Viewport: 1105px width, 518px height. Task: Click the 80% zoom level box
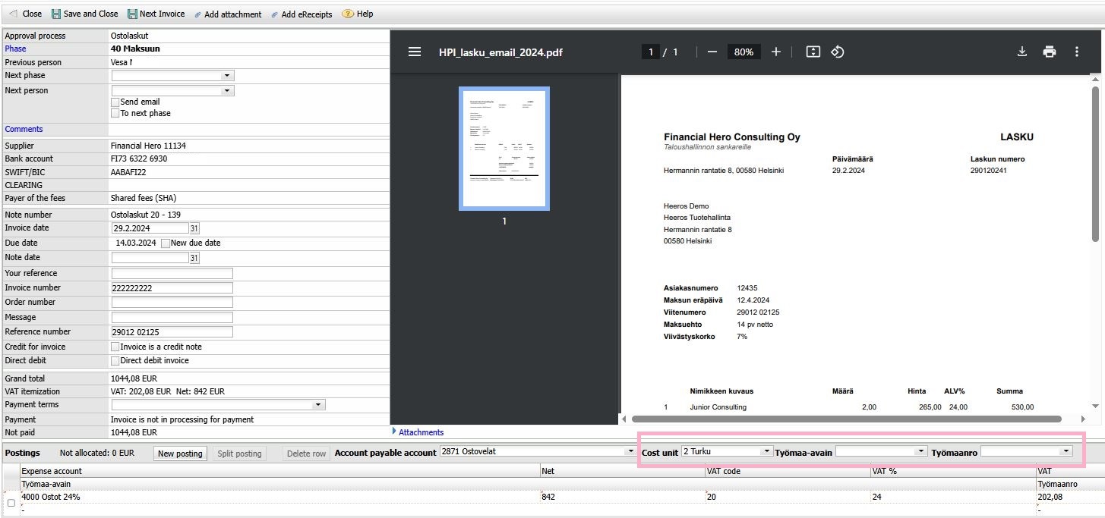[744, 52]
